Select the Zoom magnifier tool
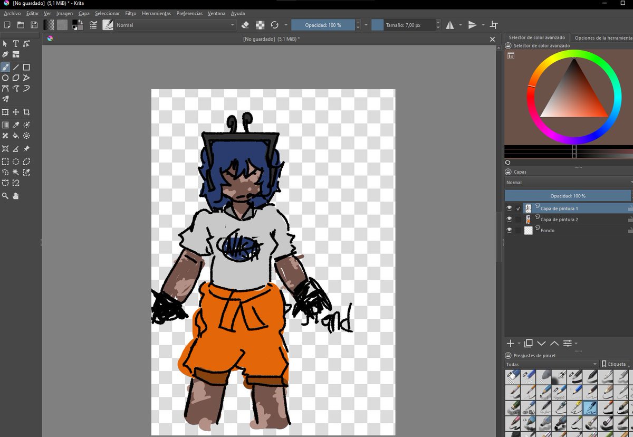633x437 pixels. click(x=5, y=196)
